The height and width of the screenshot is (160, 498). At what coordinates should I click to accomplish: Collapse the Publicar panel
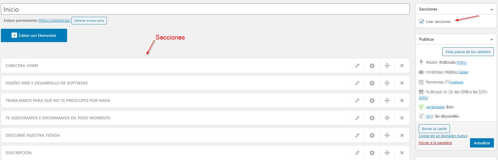[x=492, y=39]
